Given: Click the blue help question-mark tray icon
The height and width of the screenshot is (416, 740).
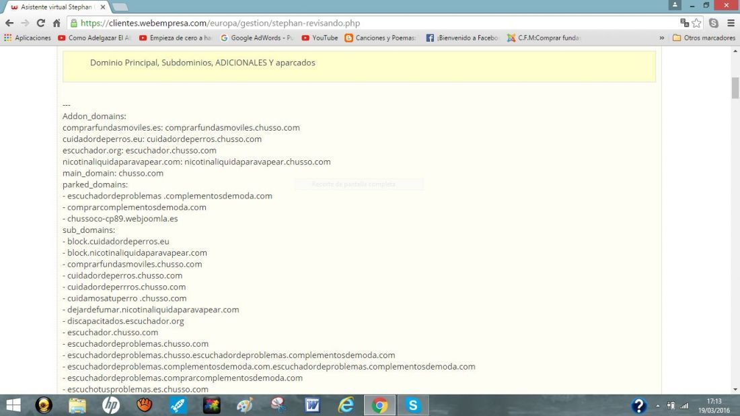Looking at the screenshot, I should (x=638, y=406).
